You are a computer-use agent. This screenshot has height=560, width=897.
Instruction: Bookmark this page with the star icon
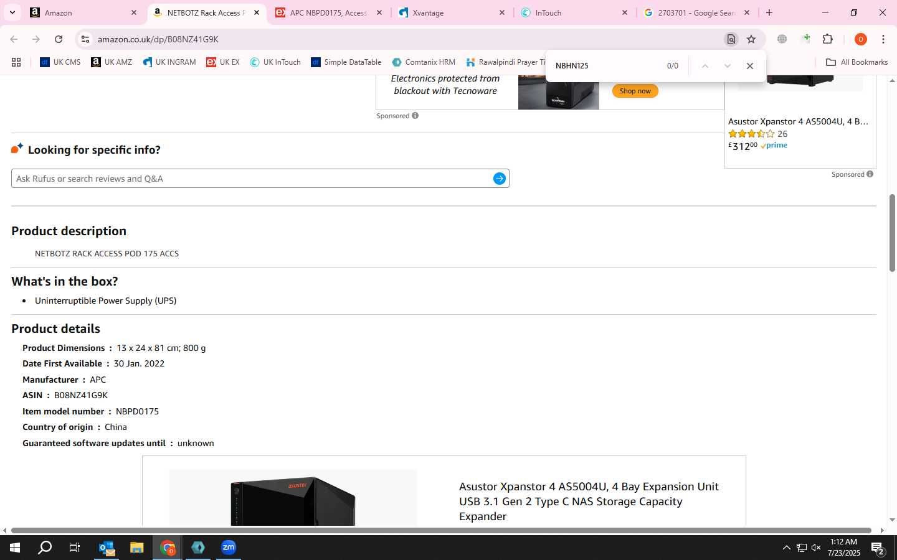tap(751, 39)
